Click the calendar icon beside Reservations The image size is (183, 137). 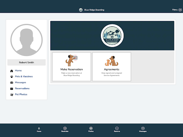pos(11,88)
